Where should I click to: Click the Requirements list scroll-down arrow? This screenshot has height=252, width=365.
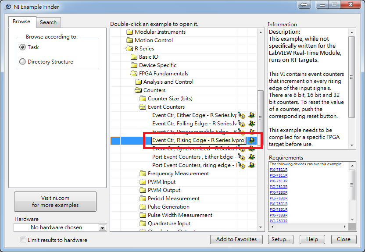tap(352, 220)
